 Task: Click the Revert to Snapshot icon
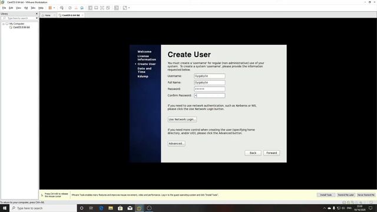[x=76, y=8]
